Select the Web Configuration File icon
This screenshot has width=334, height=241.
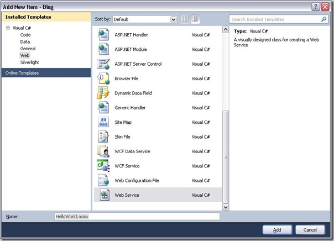point(103,180)
